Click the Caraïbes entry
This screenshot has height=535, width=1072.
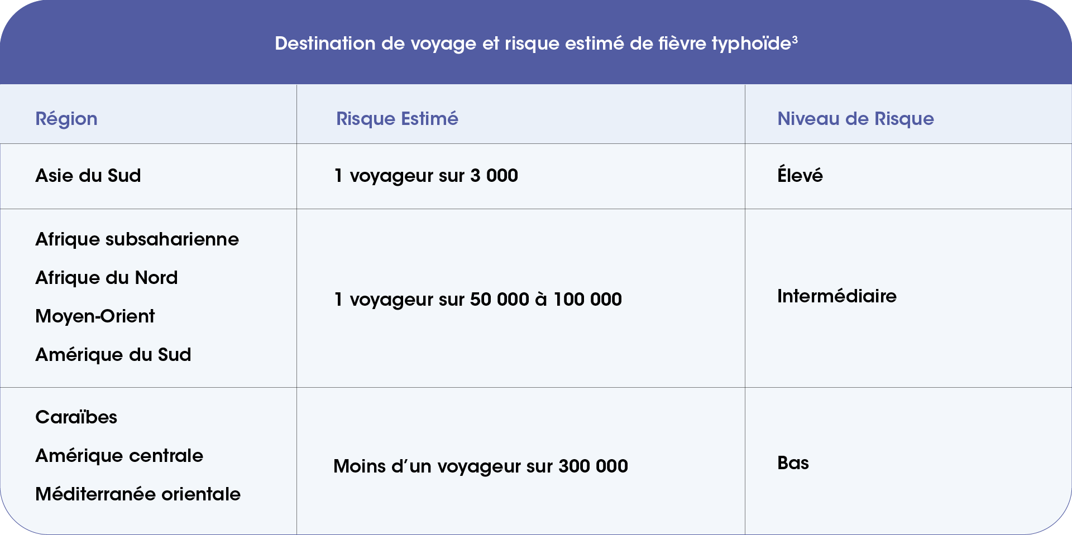(x=76, y=417)
